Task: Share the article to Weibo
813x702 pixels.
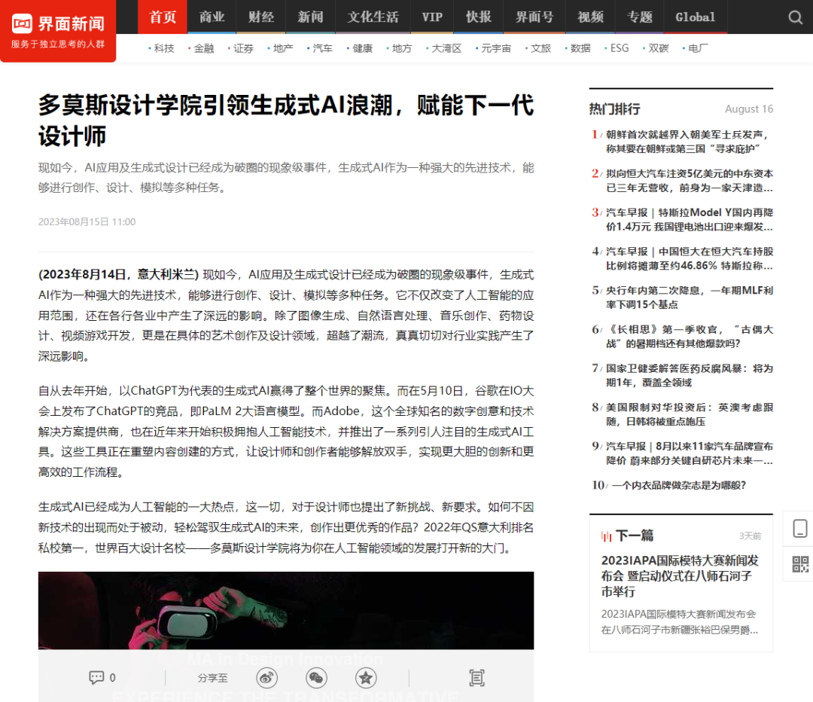Action: [x=267, y=678]
